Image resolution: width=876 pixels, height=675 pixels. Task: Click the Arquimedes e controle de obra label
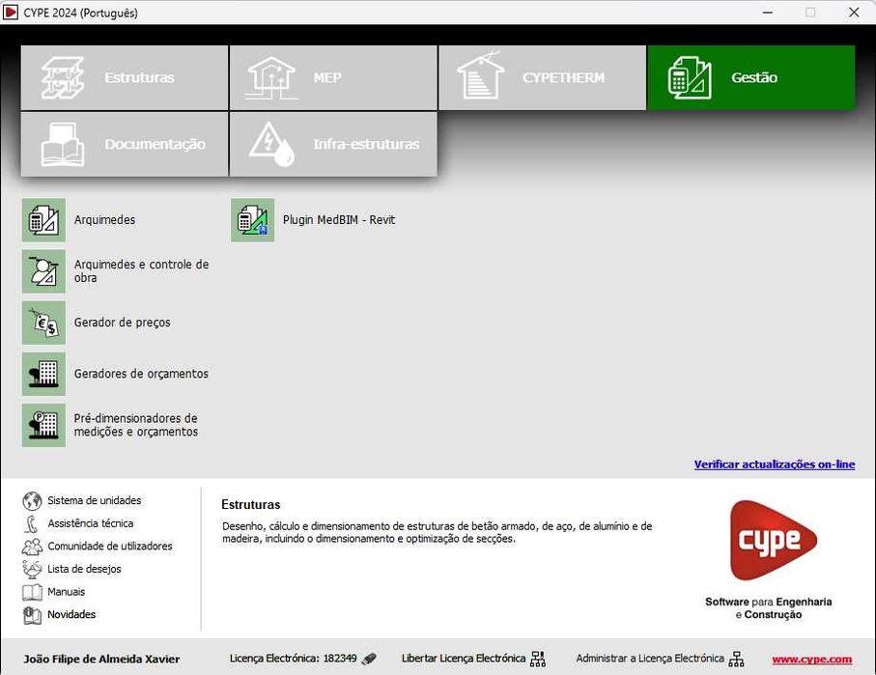(x=141, y=271)
